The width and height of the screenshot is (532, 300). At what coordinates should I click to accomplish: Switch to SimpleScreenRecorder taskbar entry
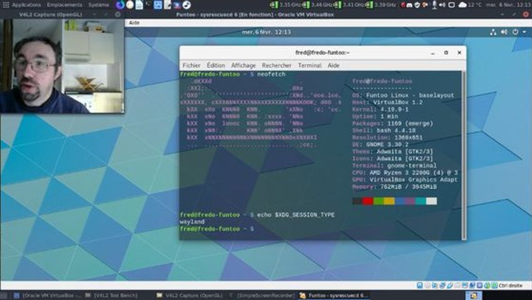coord(262,295)
